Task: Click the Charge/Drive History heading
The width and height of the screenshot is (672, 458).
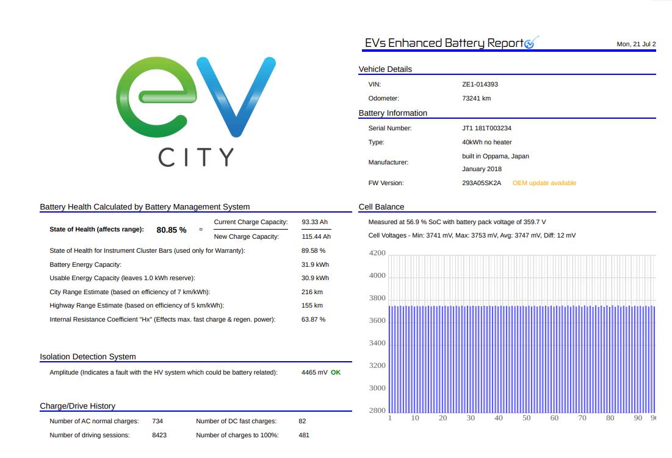Action: pos(78,406)
